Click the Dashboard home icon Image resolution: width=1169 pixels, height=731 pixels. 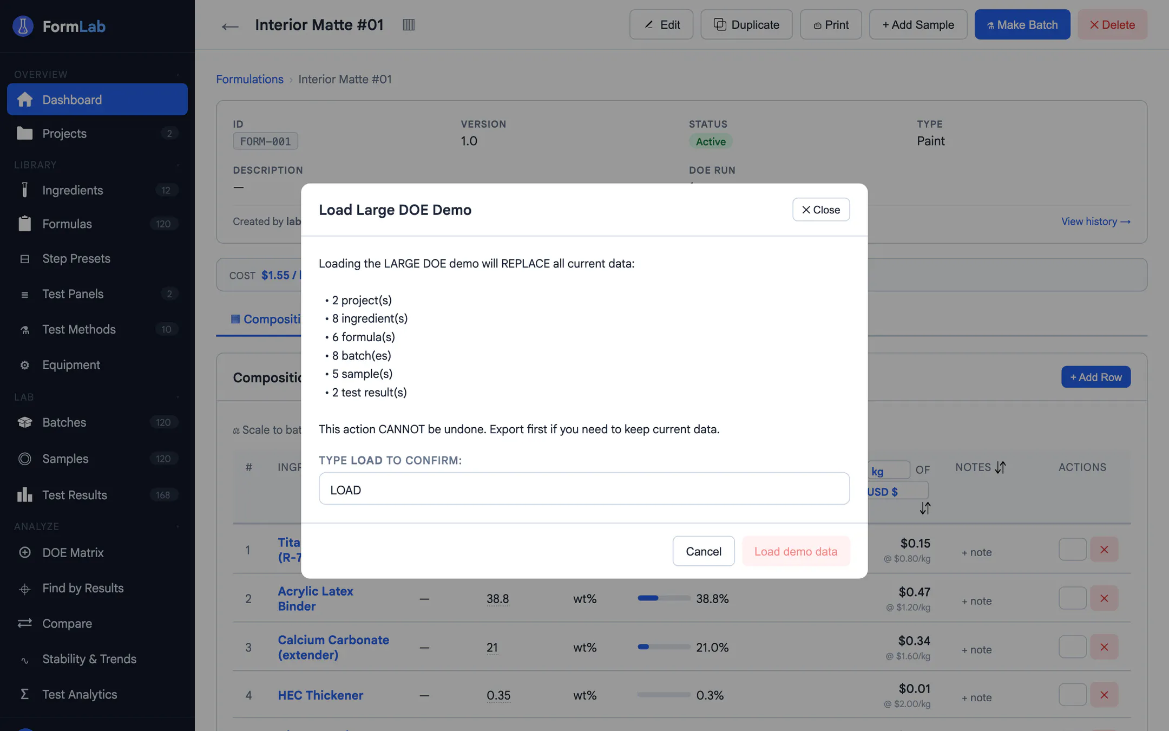pos(24,100)
